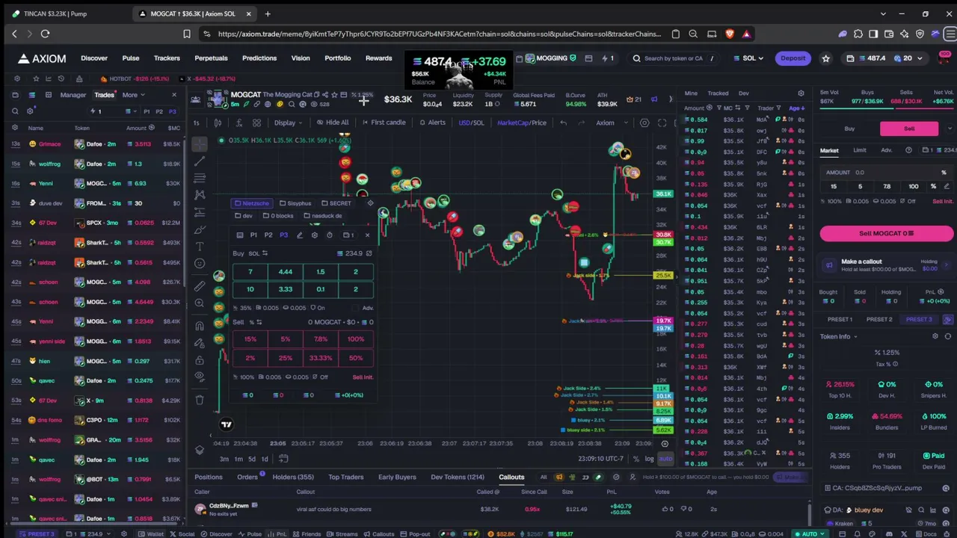Screen dimensions: 957x538
Task: Click the watchlist star icon in header
Action: 825,58
